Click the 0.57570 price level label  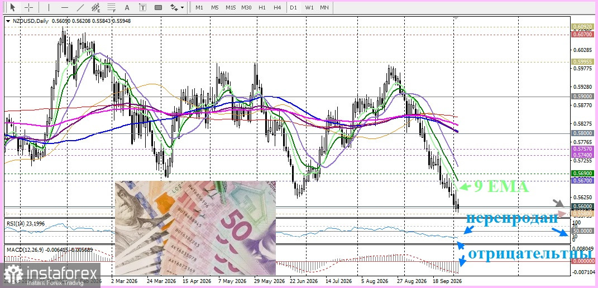tap(582, 149)
